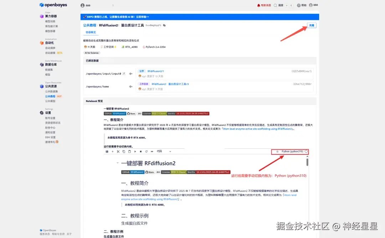Open the 自动化 section icon
This screenshot has width=385, height=238.
tap(42, 43)
